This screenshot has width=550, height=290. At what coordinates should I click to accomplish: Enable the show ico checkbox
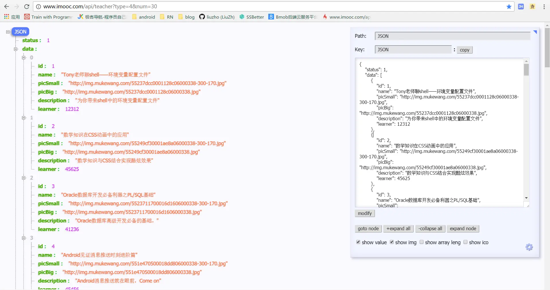pos(465,242)
